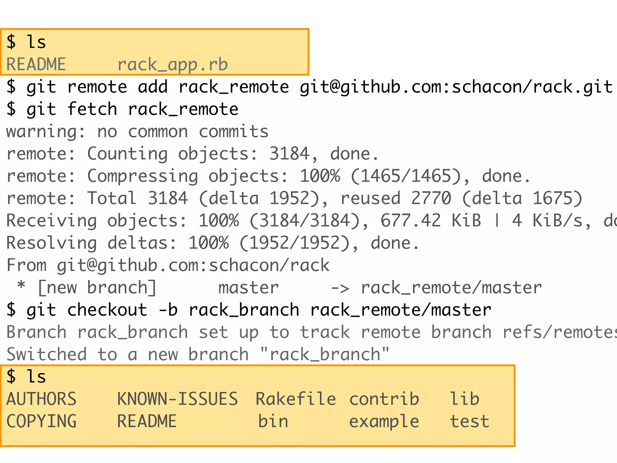Click 'From git@github.com:schacon/rack' line
The width and height of the screenshot is (617, 463).
pos(168,266)
